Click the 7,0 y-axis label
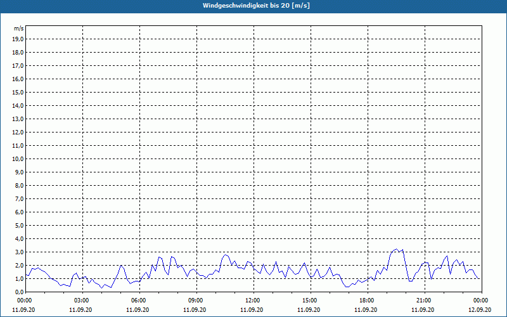Image resolution: width=507 pixels, height=317 pixels. (19, 198)
